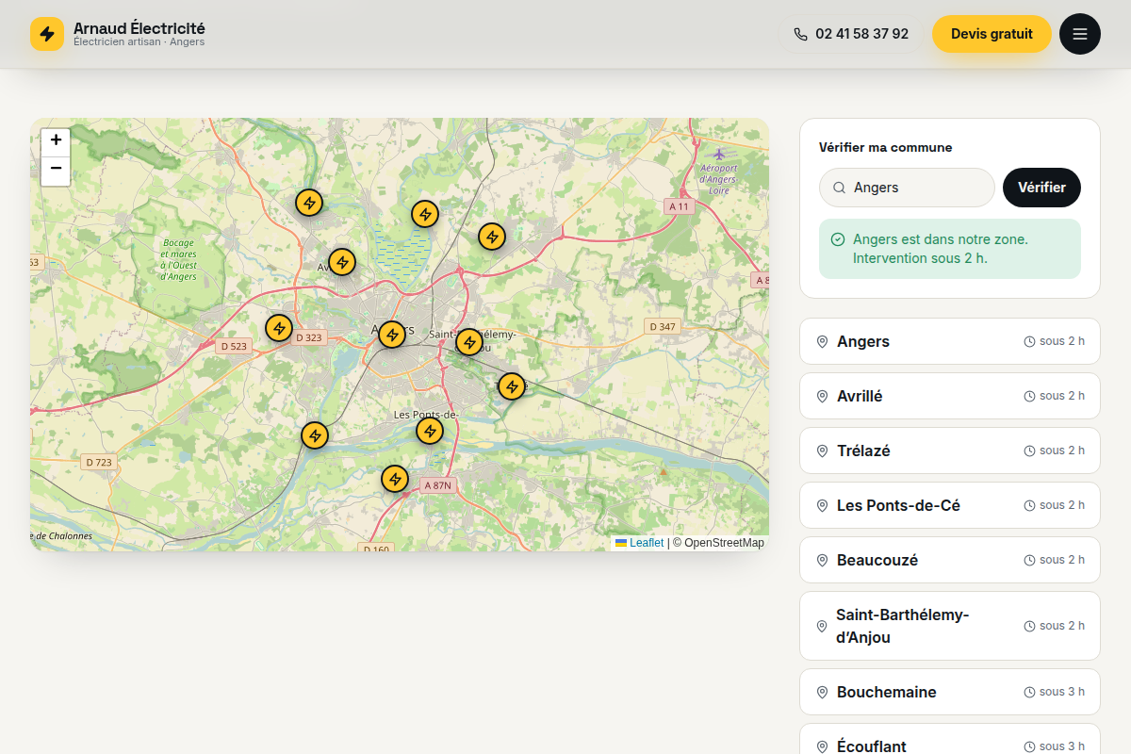Screen dimensions: 1131x754
Task: Open the Leaflet attribution link
Action: coord(647,543)
